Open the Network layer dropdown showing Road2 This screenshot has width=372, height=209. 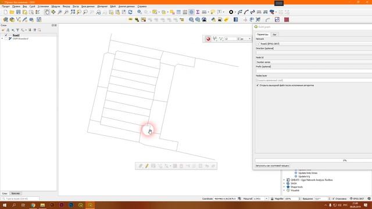pos(314,44)
